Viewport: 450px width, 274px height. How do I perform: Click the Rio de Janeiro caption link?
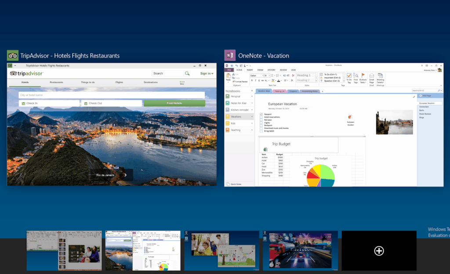tap(105, 175)
